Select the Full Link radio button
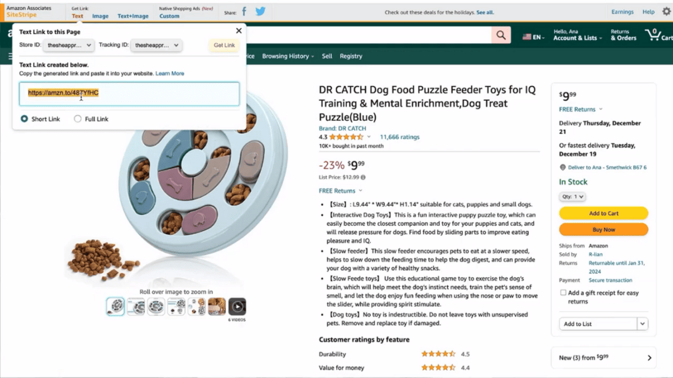673x378 pixels. pos(77,119)
